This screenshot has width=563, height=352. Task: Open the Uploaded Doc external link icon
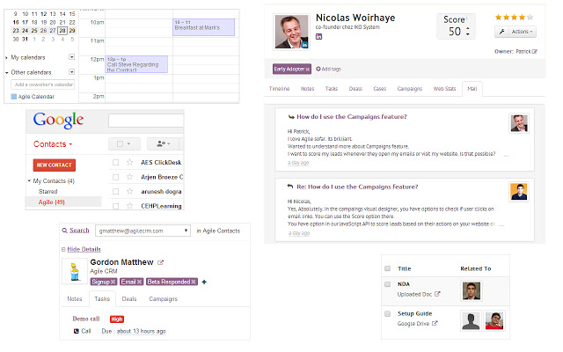click(436, 294)
